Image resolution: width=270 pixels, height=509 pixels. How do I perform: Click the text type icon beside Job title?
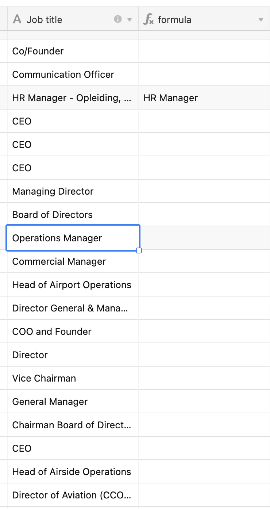coord(17,19)
